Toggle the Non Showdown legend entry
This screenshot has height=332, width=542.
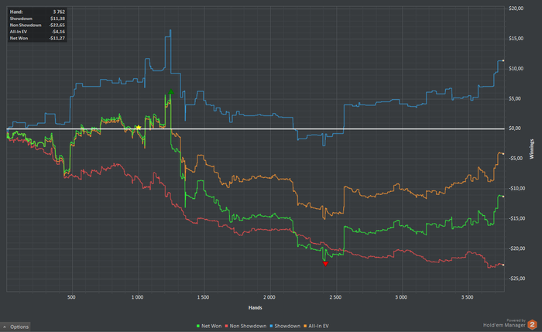coord(245,326)
